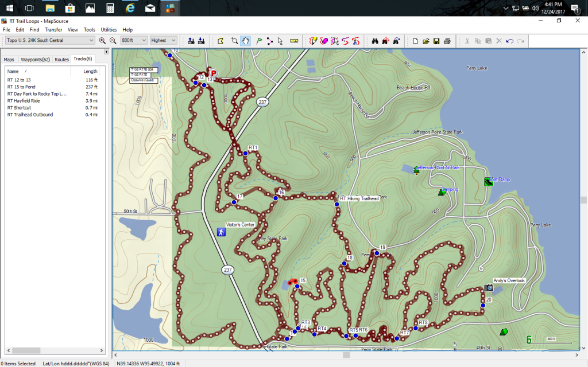Screen dimensions: 588x367
Task: Select the Track Draw pencil tool
Action: point(313,41)
